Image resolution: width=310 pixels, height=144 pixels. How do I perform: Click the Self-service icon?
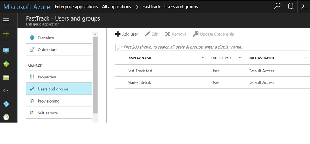(32, 113)
